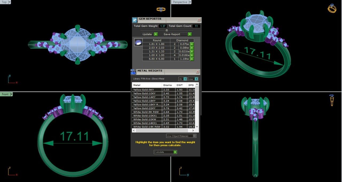Viewport: 342px width, 182px height.
Task: Select the Front viewport label
Action: [x=5, y=94]
